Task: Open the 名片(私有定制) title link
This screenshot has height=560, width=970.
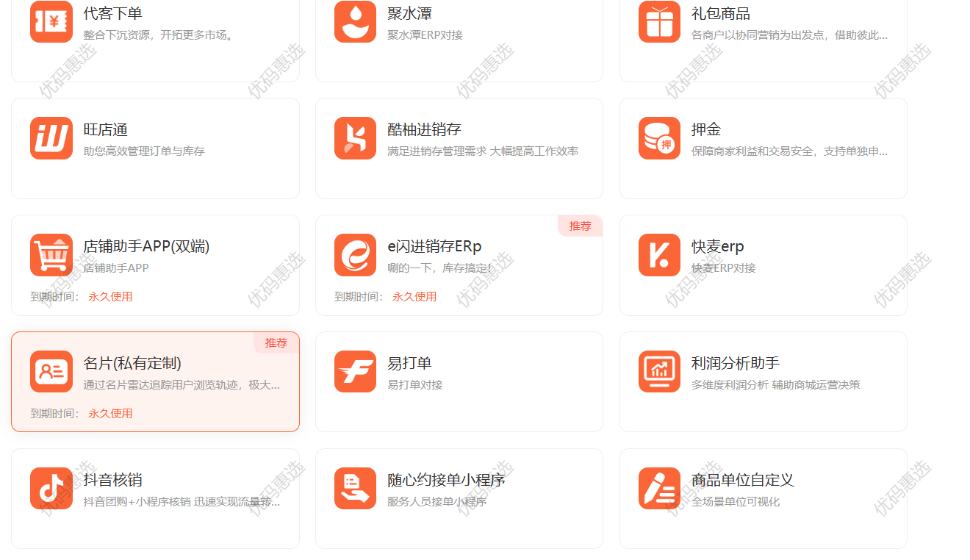Action: point(132,363)
